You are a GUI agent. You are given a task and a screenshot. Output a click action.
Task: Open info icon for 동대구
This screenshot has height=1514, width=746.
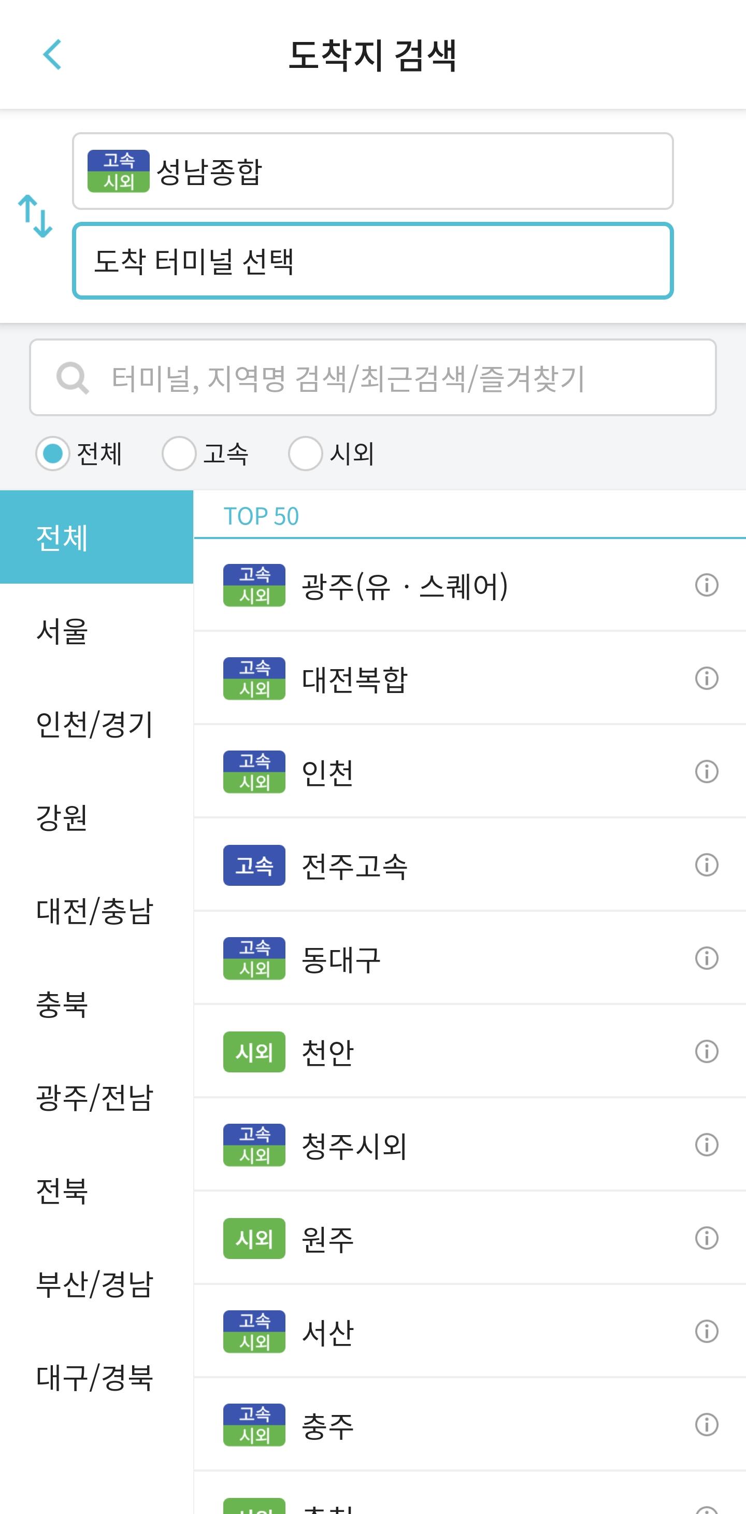(x=706, y=958)
